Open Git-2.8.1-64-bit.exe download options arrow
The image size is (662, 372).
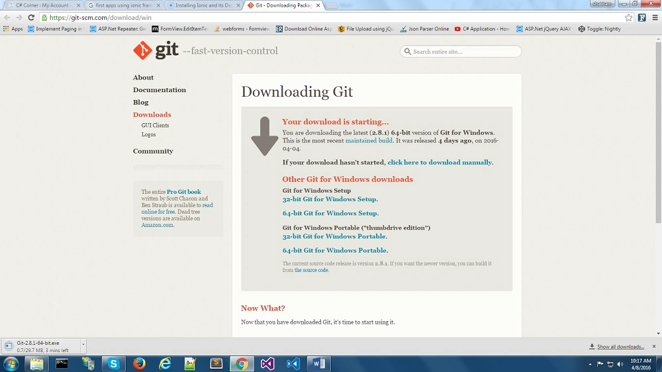click(x=83, y=345)
